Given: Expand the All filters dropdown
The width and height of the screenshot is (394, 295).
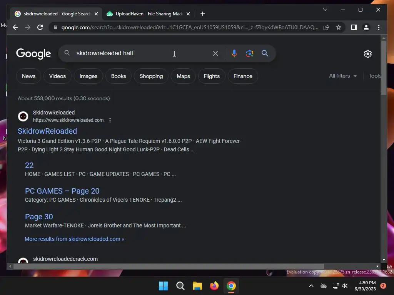Looking at the screenshot, I should click(343, 76).
